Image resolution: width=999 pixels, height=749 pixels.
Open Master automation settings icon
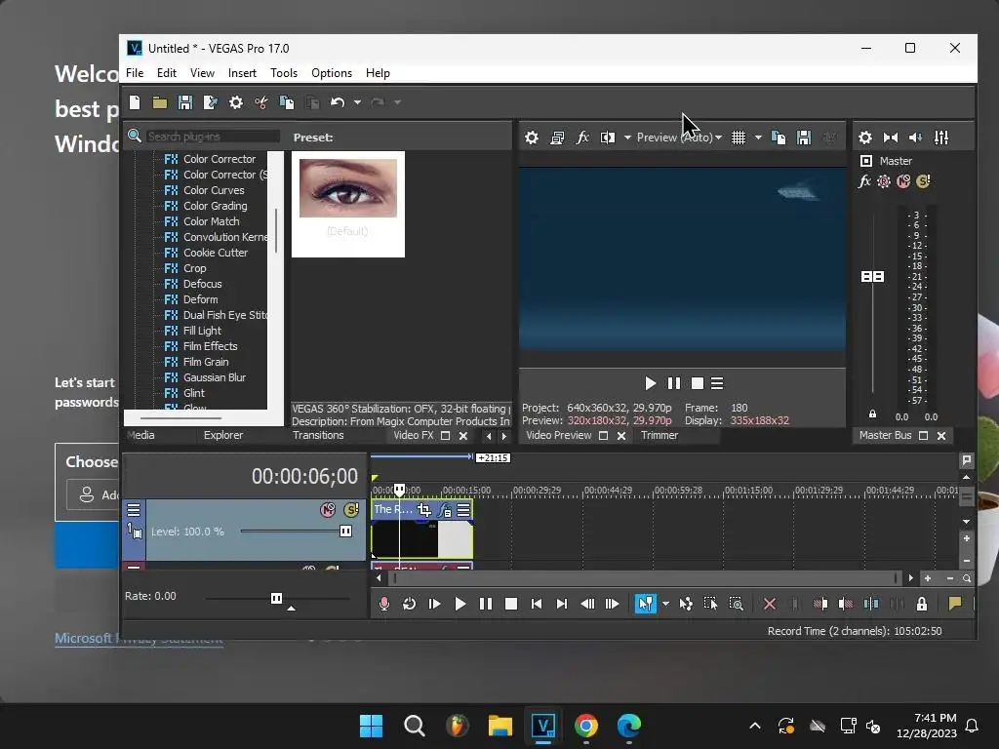pos(884,181)
